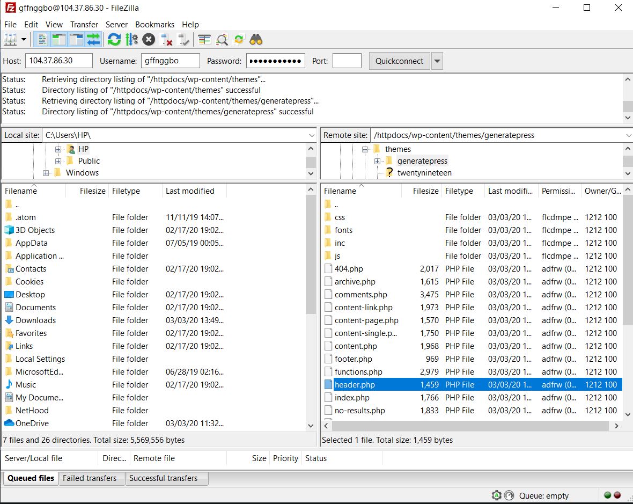Select the Favorites folder icon
633x504 pixels.
click(9, 333)
